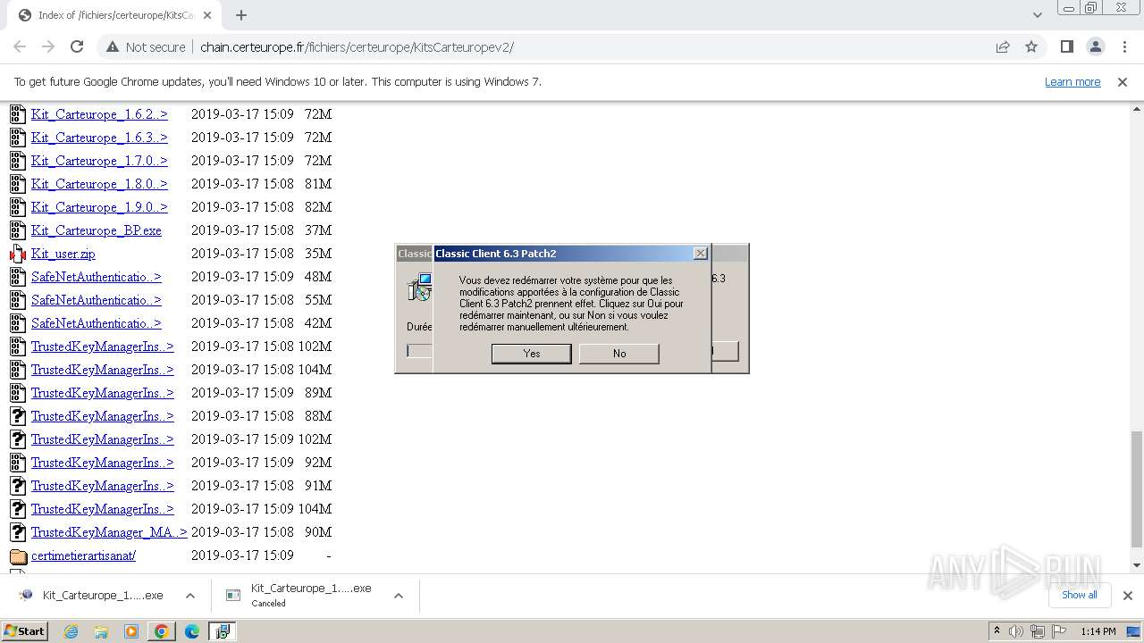
Task: Open the 89M TrustedKeyManagerIns.. link
Action: pos(103,393)
